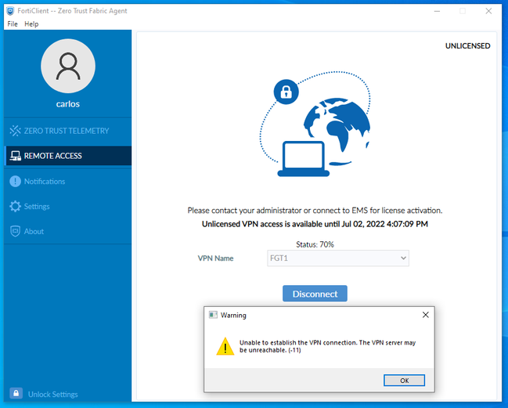The width and height of the screenshot is (508, 408).
Task: Open the File menu
Action: coord(13,24)
